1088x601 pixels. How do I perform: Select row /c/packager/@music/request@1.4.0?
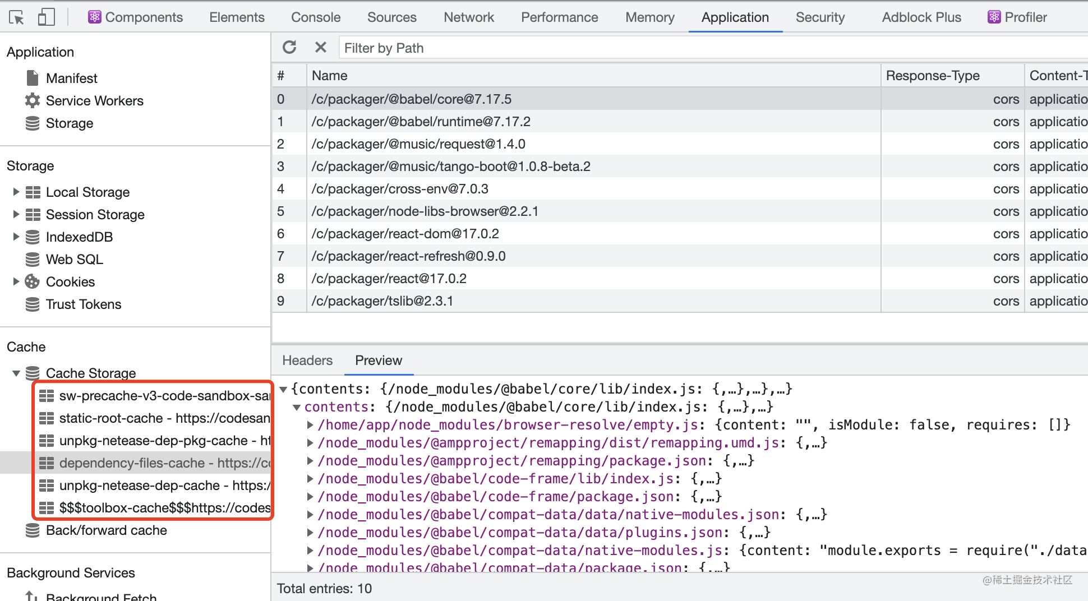tap(680, 144)
